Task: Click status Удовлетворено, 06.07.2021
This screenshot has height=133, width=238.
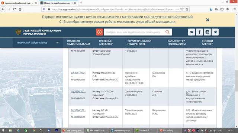Action: point(134,112)
